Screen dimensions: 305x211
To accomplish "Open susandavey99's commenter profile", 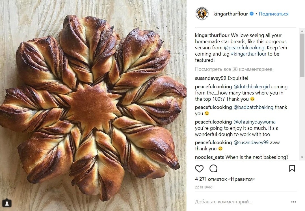I will point(211,78).
